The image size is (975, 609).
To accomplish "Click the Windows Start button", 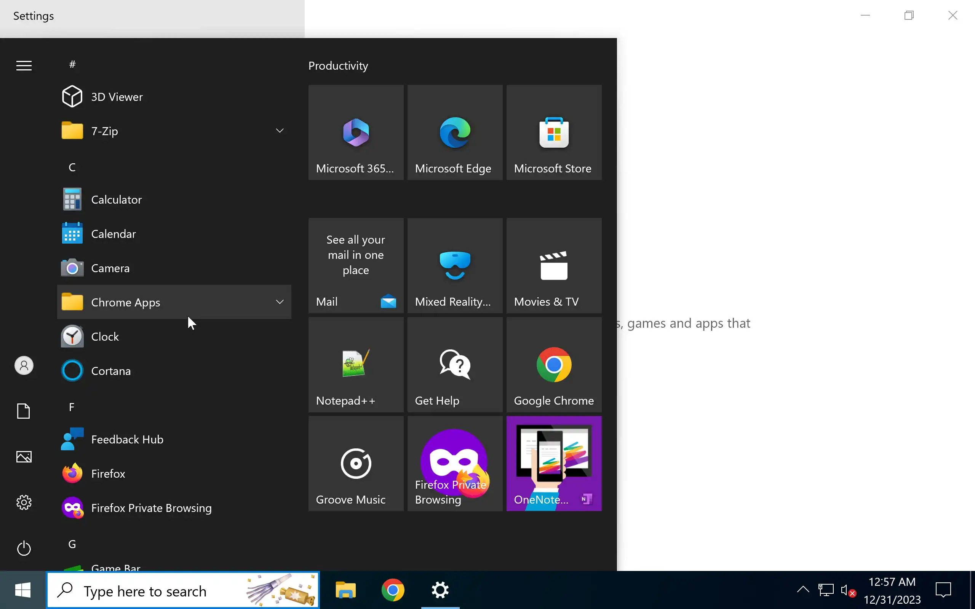I will pos(22,590).
